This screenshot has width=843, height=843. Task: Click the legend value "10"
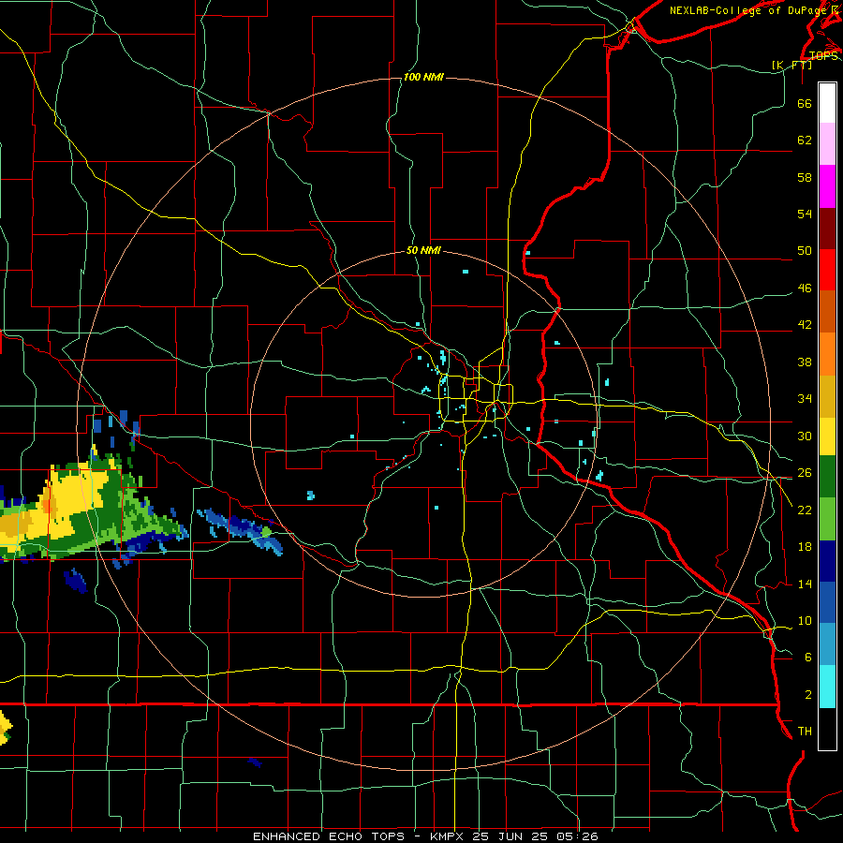tap(805, 620)
